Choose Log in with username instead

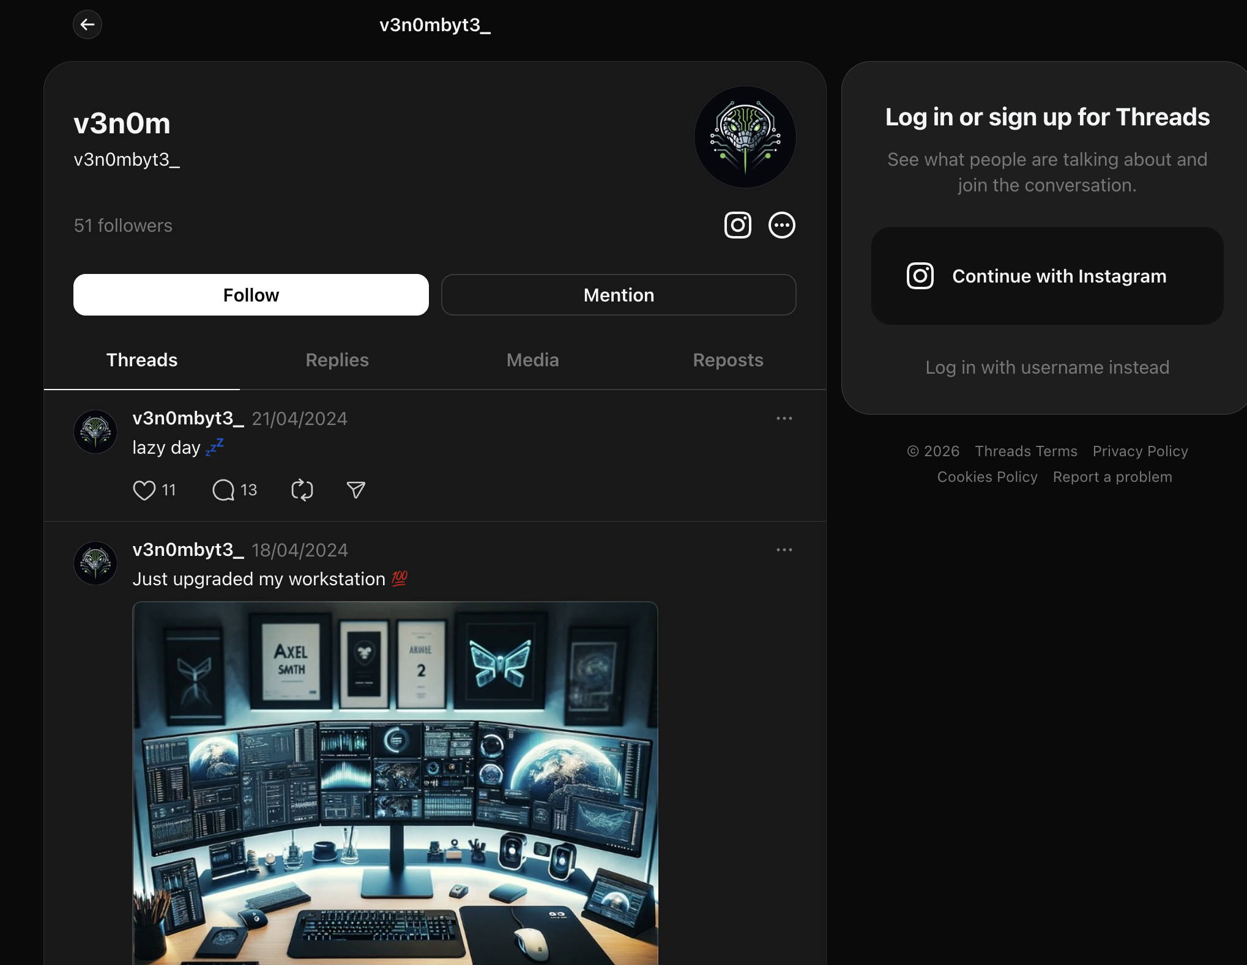click(x=1047, y=368)
